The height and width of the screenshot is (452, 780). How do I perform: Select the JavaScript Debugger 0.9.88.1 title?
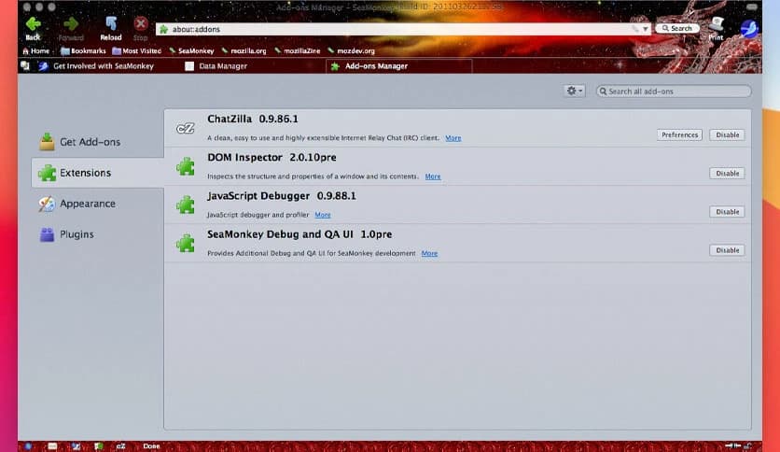282,195
